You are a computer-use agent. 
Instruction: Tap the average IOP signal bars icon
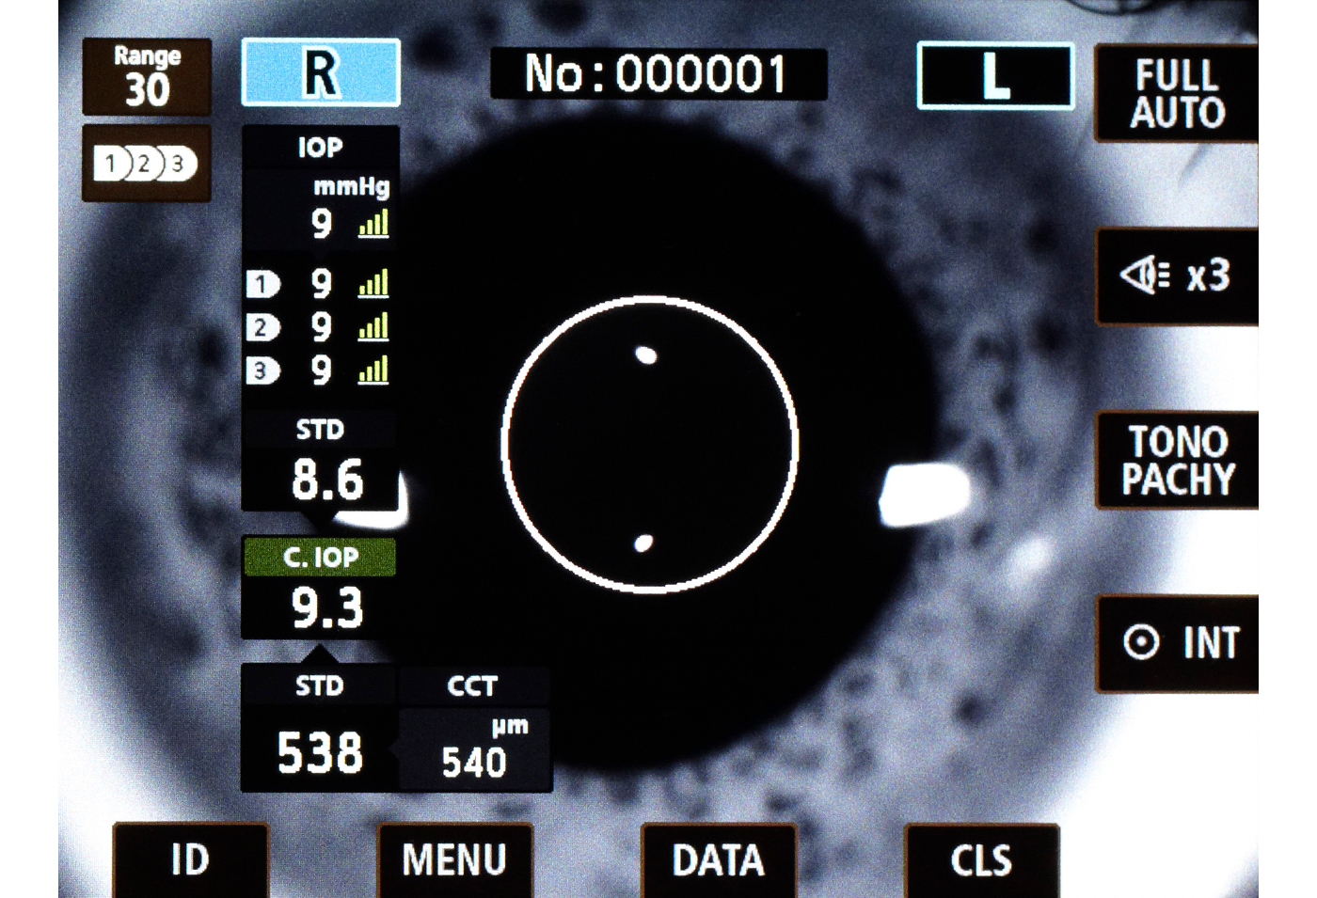click(373, 224)
